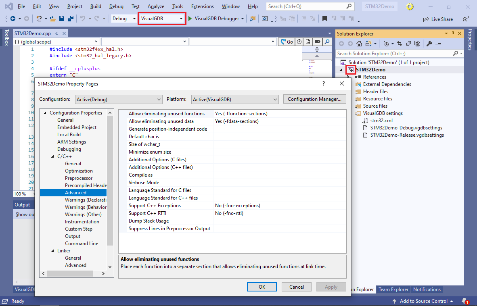Click the STM32Demo project node icon
Viewport: 477px width, 306px height.
[x=351, y=70]
